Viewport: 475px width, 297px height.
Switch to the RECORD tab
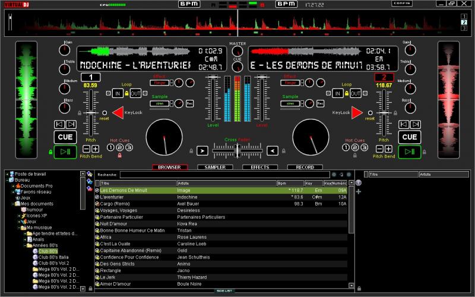click(x=305, y=168)
